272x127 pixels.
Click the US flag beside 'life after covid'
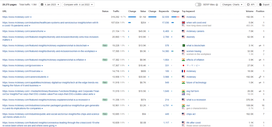183,123
